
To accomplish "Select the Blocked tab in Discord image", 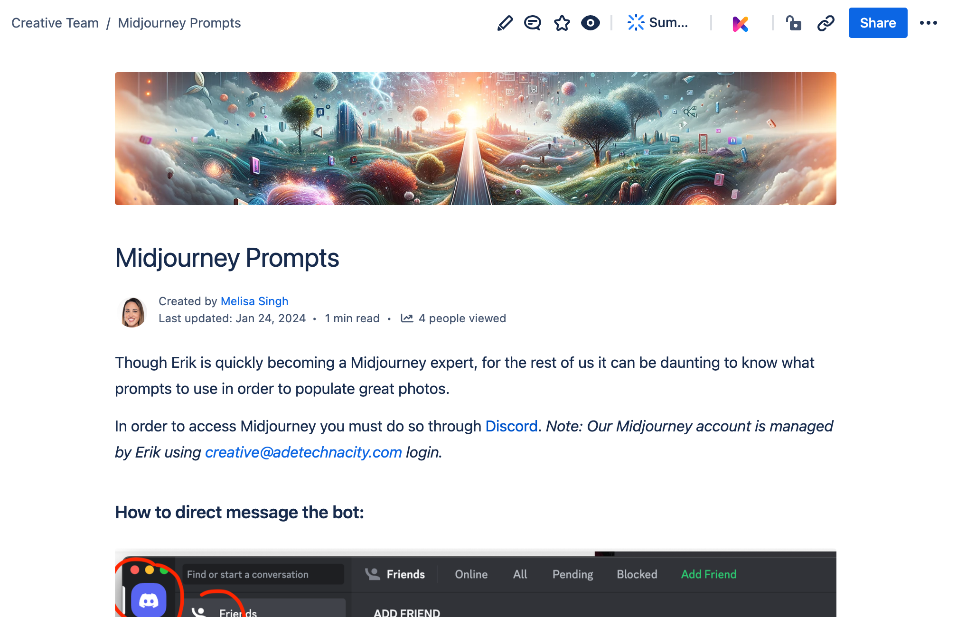I will pyautogui.click(x=637, y=574).
